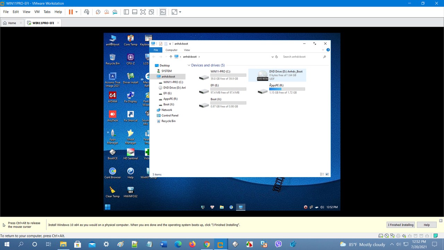Screen dimensions: 444x250
Task: Expand the Explorer ribbon chevron
Action: pyautogui.click(x=323, y=50)
